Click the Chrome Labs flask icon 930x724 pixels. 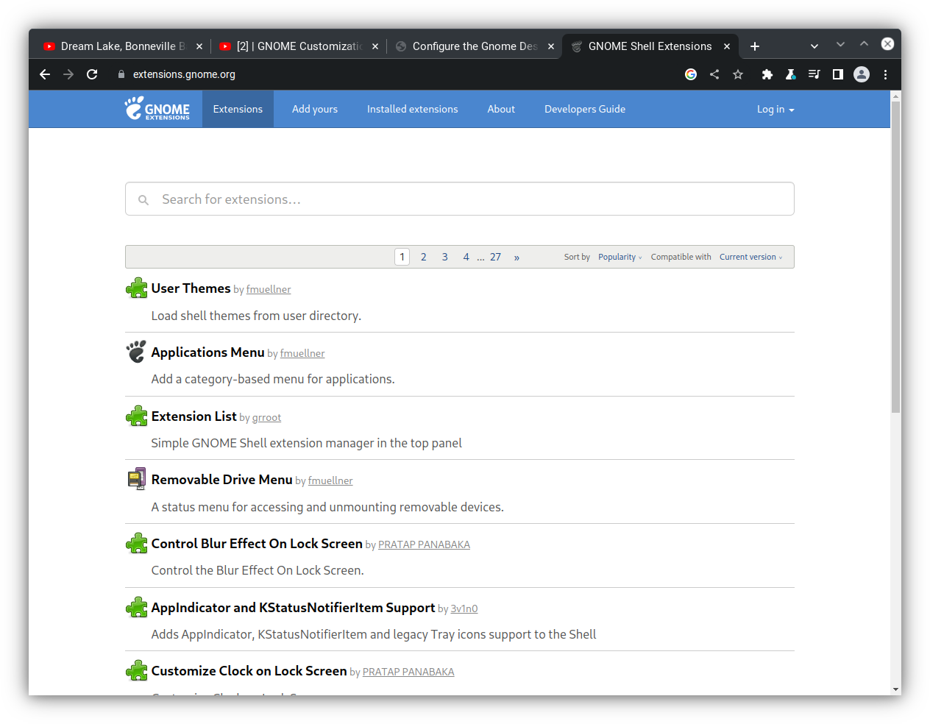point(790,74)
